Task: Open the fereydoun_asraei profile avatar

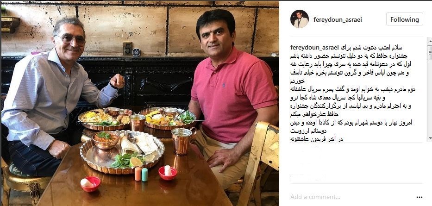Action: tap(299, 19)
